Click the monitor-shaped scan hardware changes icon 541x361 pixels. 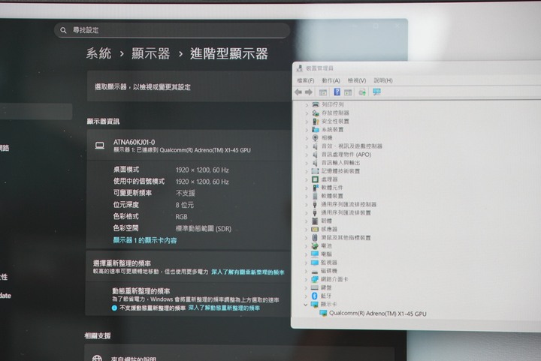[x=376, y=92]
